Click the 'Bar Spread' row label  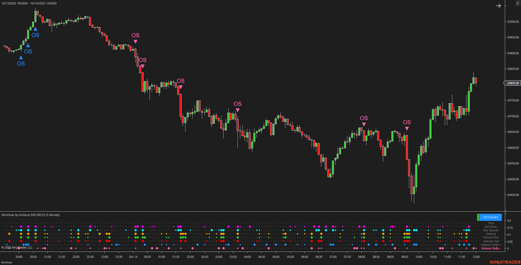tap(491, 230)
